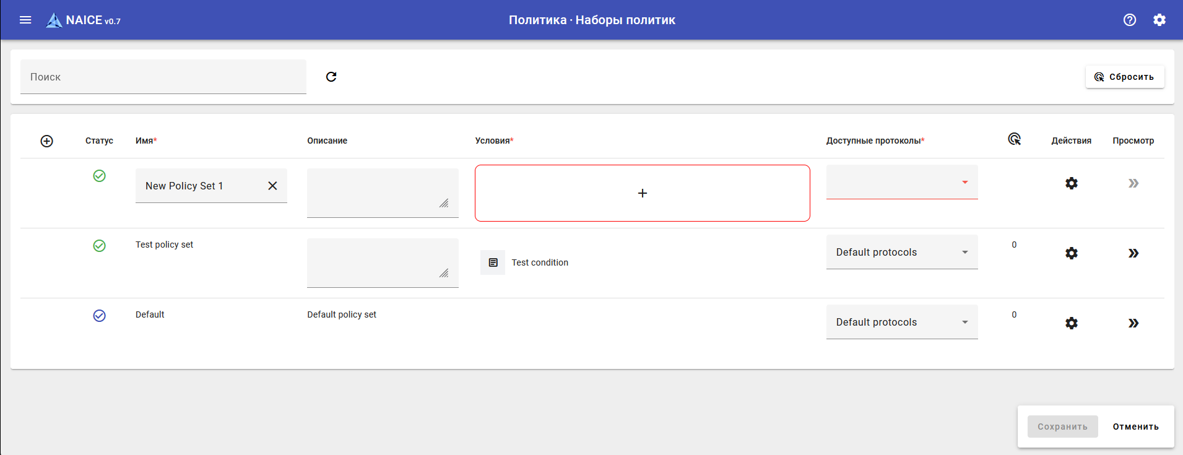Click the Сбросить reset button
The image size is (1183, 455).
(1125, 77)
